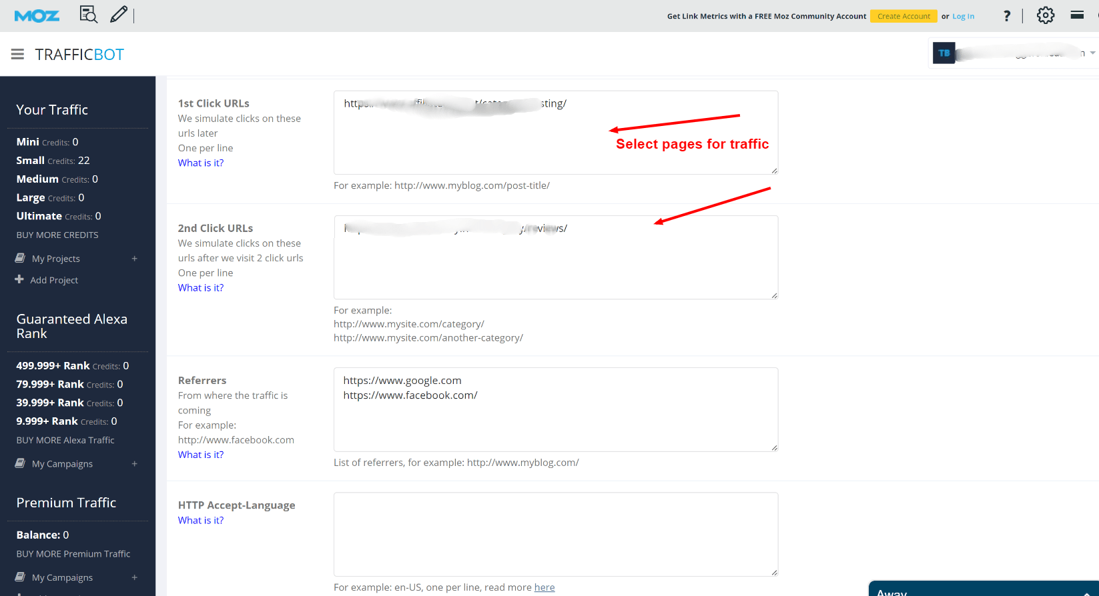Viewport: 1099px width, 596px height.
Task: Open Add Project menu item
Action: (54, 280)
